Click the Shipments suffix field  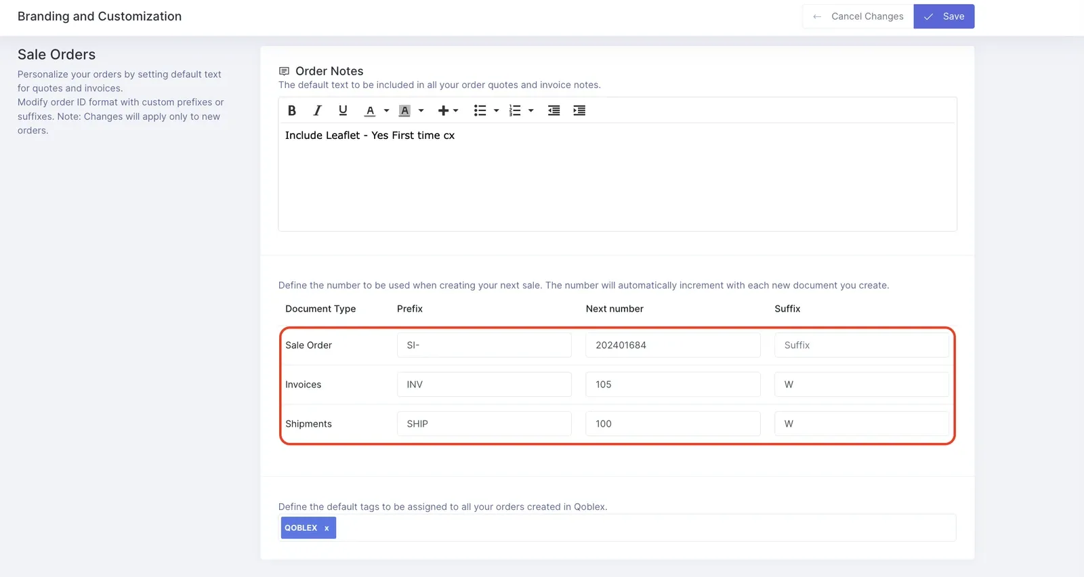[x=862, y=423]
